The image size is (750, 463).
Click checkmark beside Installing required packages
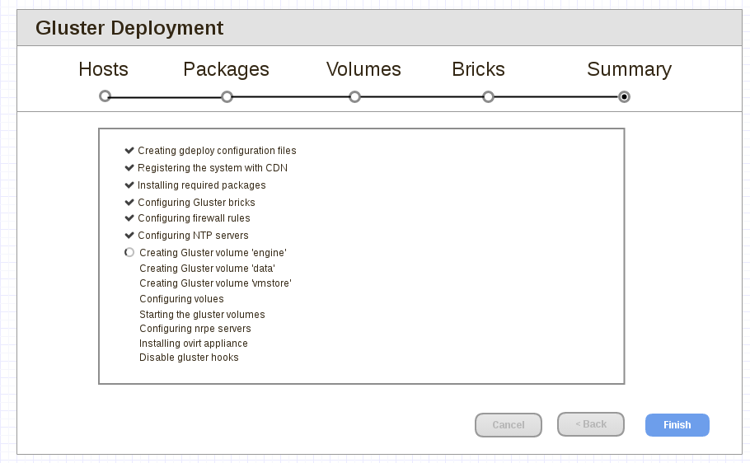pos(129,185)
